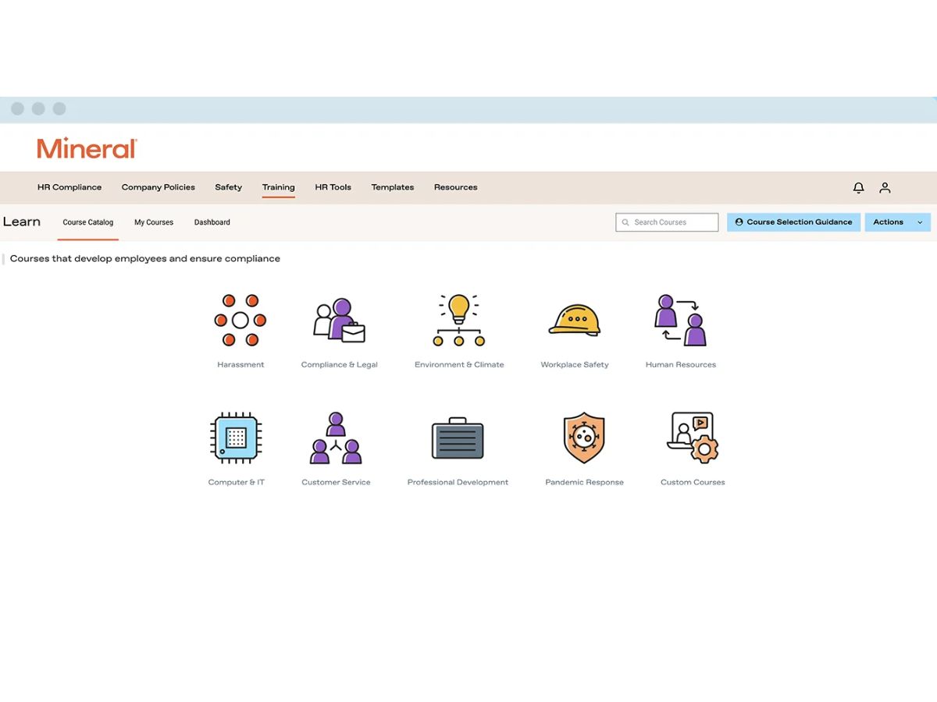Click the Custom Courses label
The width and height of the screenshot is (937, 702).
coord(693,483)
